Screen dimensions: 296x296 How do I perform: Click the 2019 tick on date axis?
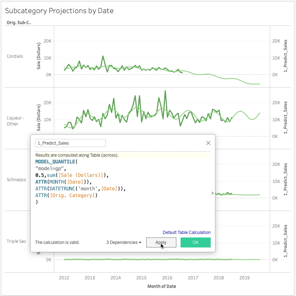pyautogui.click(x=244, y=278)
